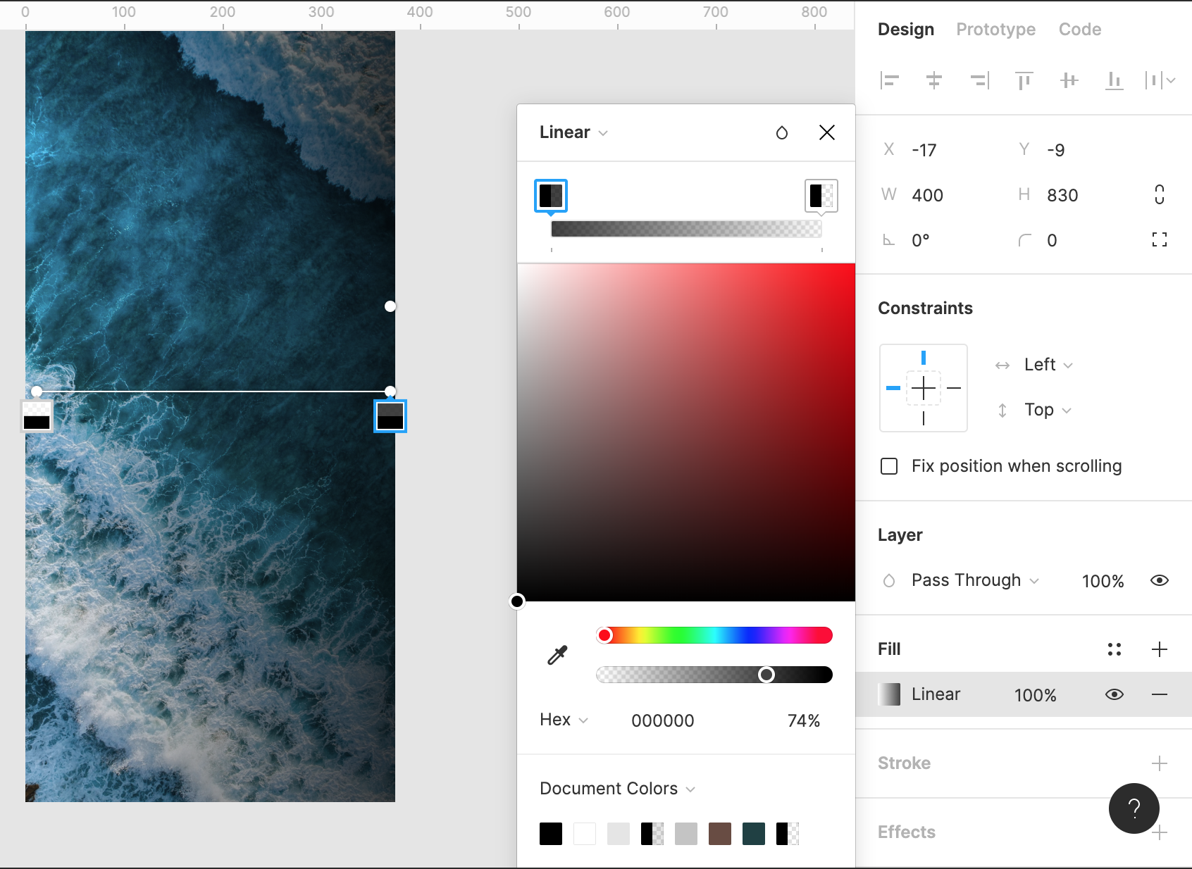Click the align horizontal centers icon
1192x869 pixels.
point(934,81)
